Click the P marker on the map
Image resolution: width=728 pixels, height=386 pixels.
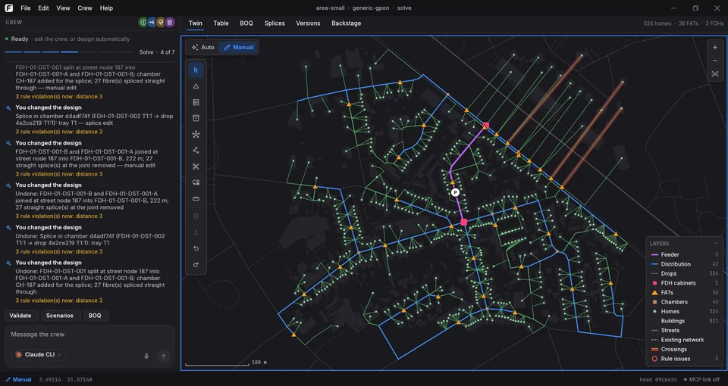point(456,192)
